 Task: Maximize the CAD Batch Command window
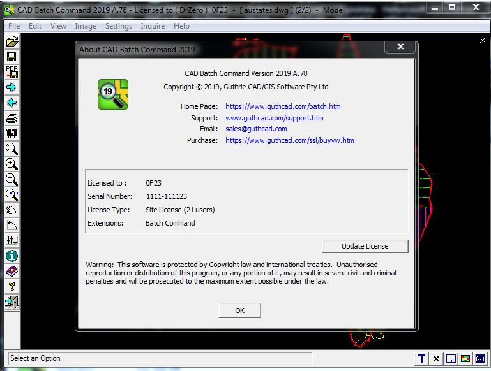tap(452, 7)
